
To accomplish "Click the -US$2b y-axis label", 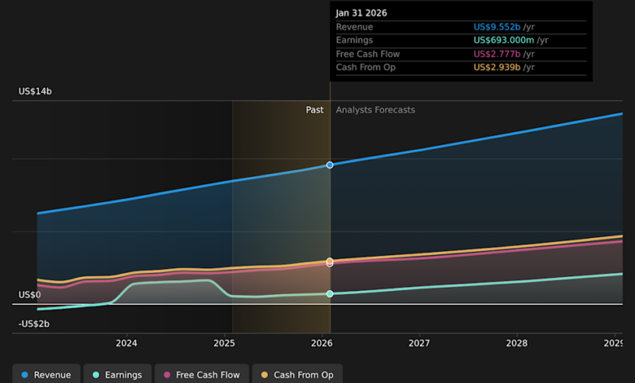I will (34, 324).
